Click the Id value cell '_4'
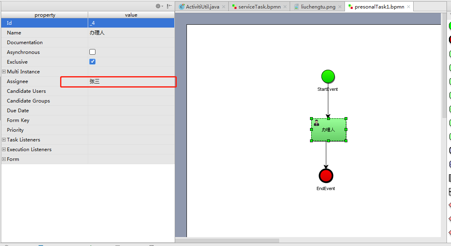The image size is (451, 246). (x=131, y=23)
